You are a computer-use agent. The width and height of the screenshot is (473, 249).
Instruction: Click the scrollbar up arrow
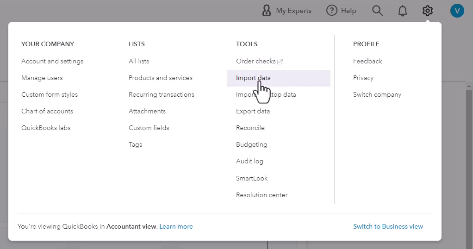click(468, 87)
